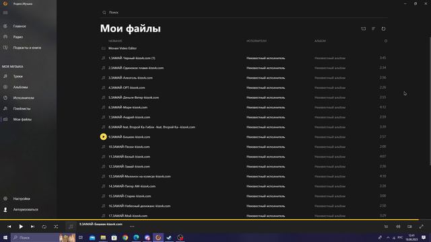Screen dimensions: 431x242
Task: Open Плейлисты in the sidebar
Action: [22, 108]
